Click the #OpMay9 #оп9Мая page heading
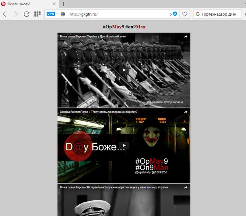Viewport: 246px width, 216px height. pos(124,27)
